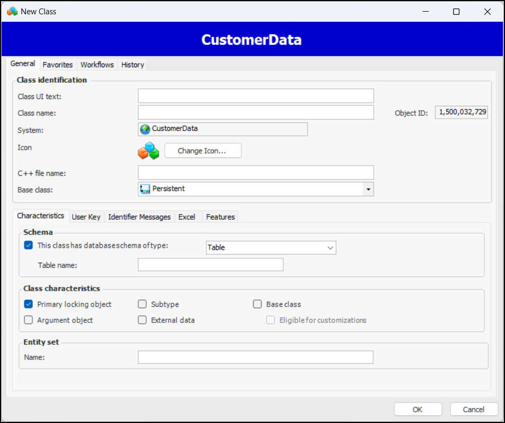This screenshot has height=423, width=505.
Task: Open the Workflows tab
Action: coord(97,65)
